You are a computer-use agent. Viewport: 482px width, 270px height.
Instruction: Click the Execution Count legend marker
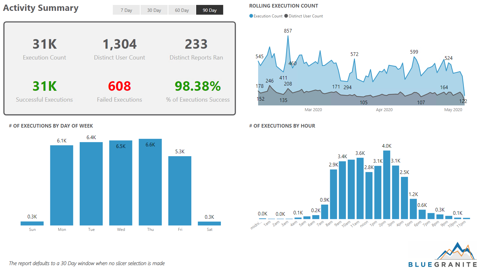pyautogui.click(x=251, y=16)
